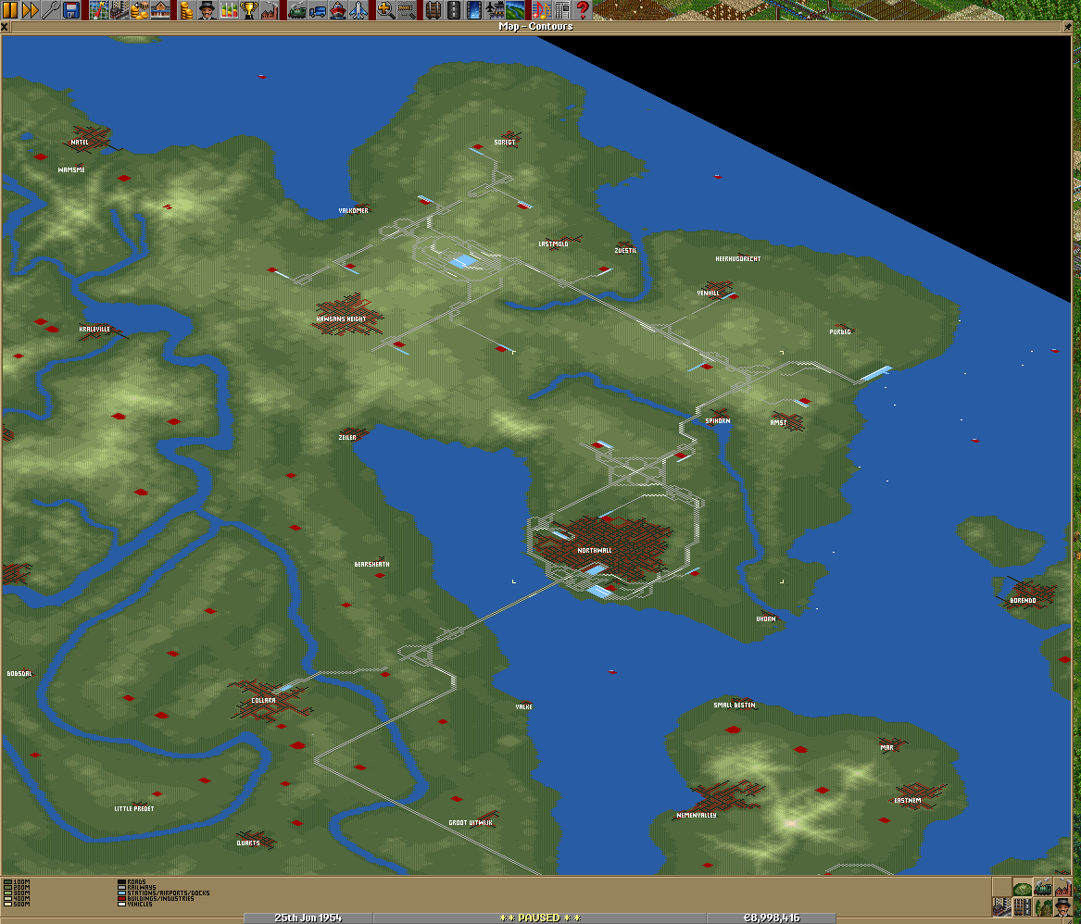Open company general information in top toolbar

click(207, 9)
